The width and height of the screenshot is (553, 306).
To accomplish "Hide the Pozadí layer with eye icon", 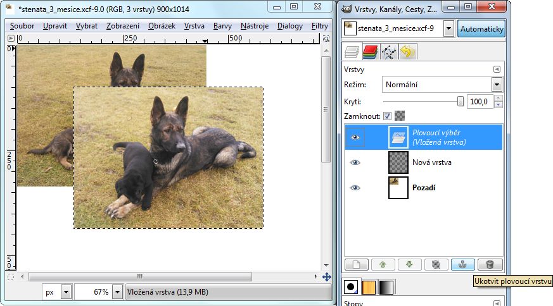I will 355,188.
